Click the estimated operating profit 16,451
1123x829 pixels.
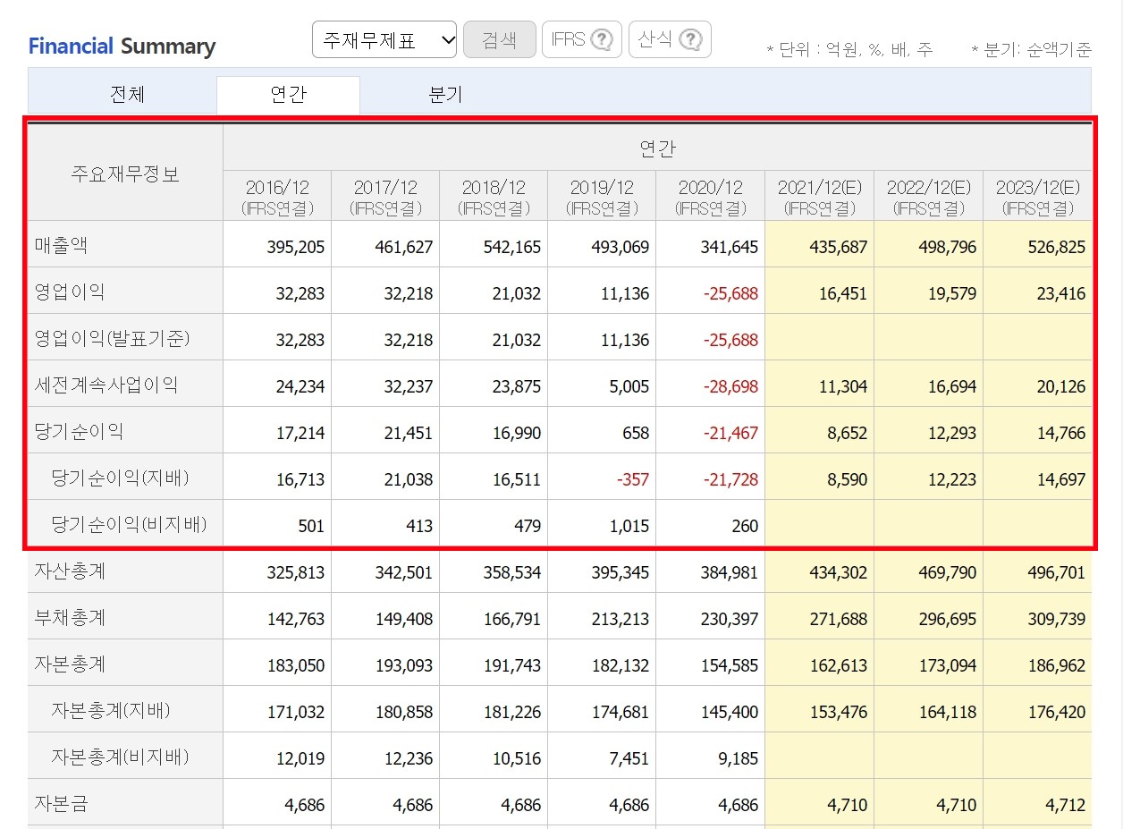(x=842, y=294)
